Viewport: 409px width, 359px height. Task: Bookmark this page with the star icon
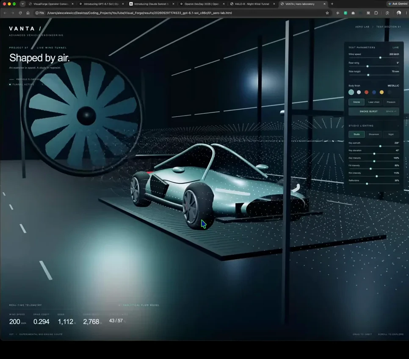pyautogui.click(x=327, y=13)
